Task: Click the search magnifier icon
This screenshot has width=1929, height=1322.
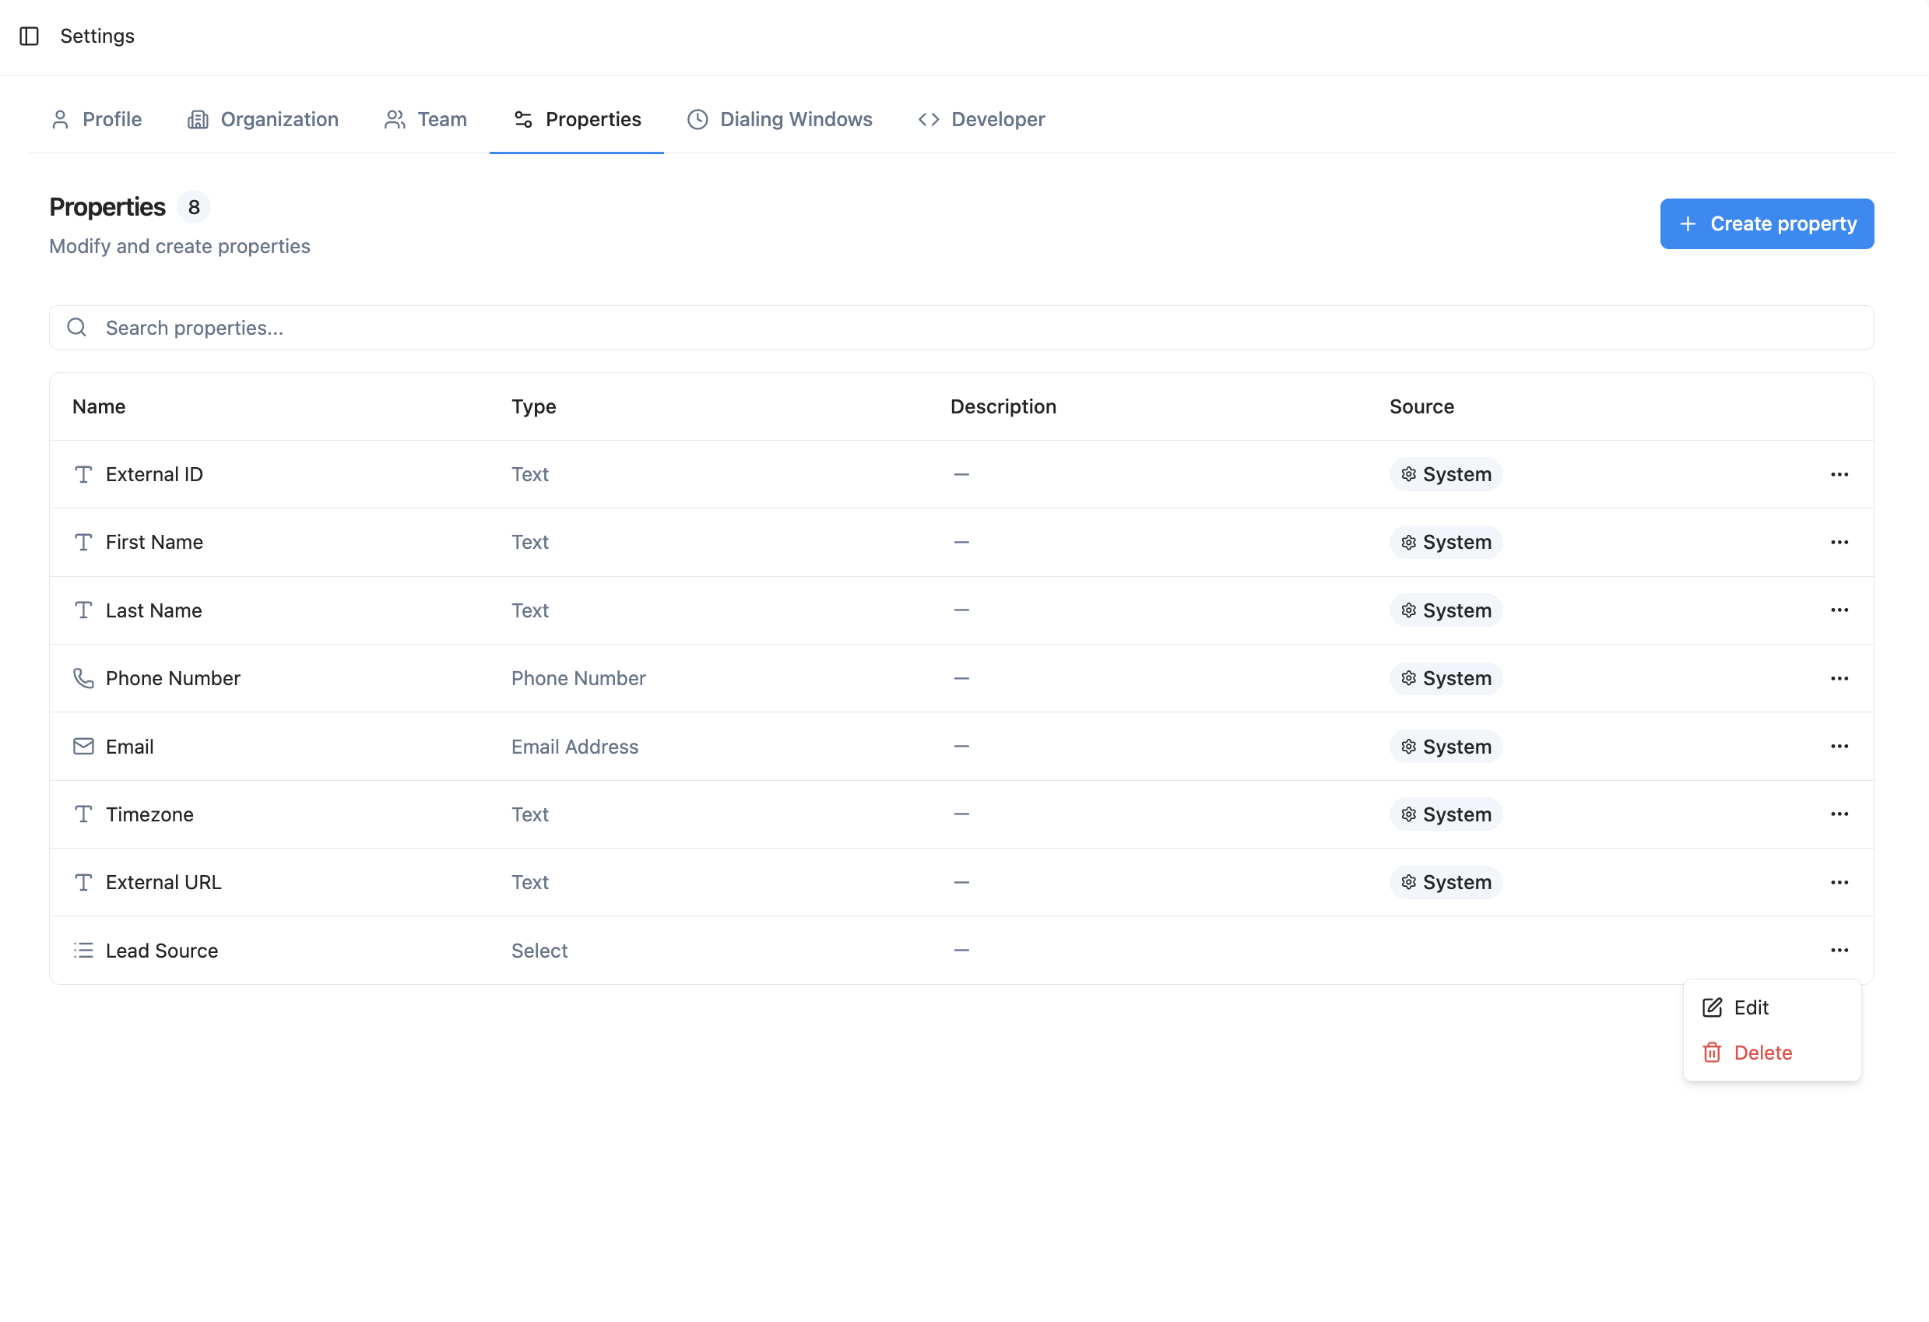Action: tap(76, 327)
